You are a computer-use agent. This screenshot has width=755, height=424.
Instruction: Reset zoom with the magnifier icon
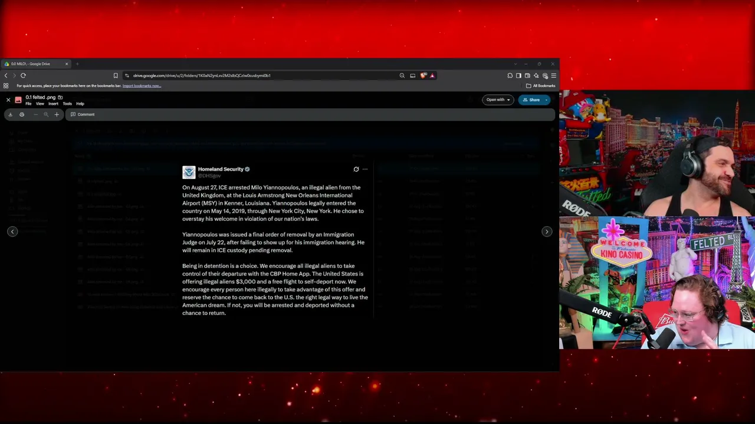pos(46,114)
